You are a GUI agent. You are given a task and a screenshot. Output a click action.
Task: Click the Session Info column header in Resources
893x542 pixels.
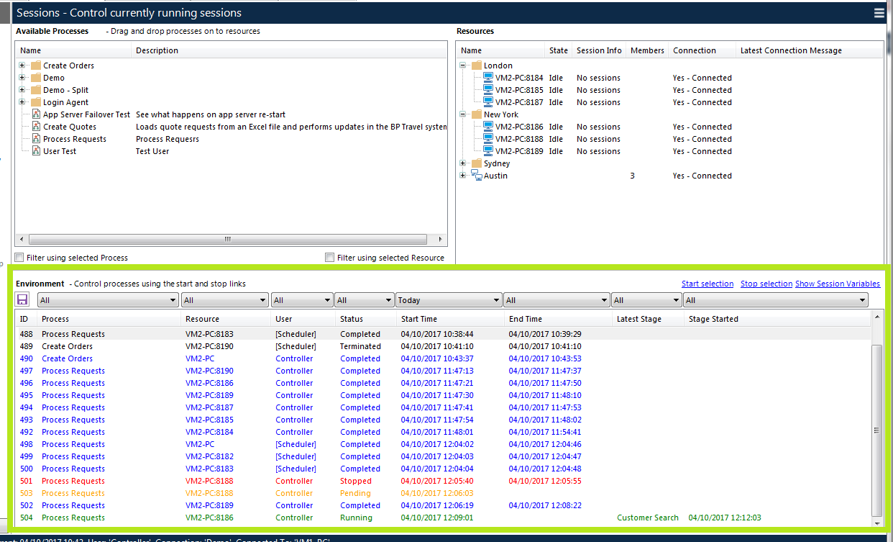coord(599,50)
